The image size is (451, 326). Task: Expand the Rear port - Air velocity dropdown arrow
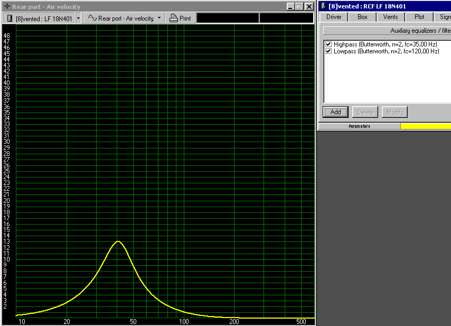coord(159,18)
